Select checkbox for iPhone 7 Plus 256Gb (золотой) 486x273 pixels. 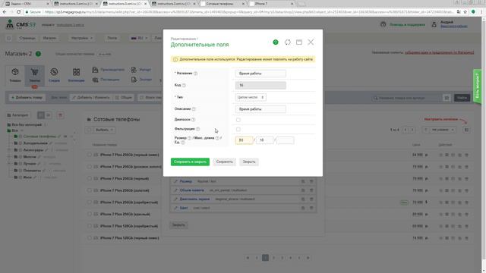coord(90,190)
